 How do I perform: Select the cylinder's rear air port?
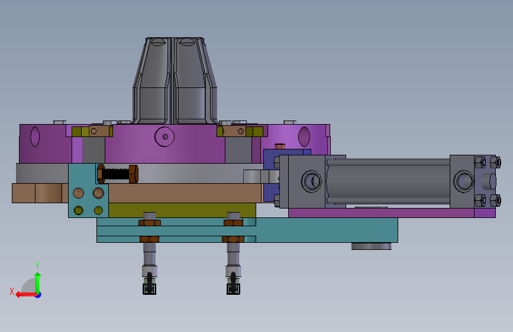(x=463, y=181)
